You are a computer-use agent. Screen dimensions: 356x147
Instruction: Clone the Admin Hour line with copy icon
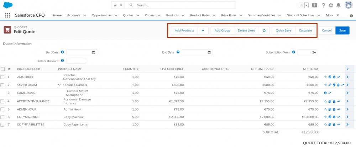[x=330, y=109]
